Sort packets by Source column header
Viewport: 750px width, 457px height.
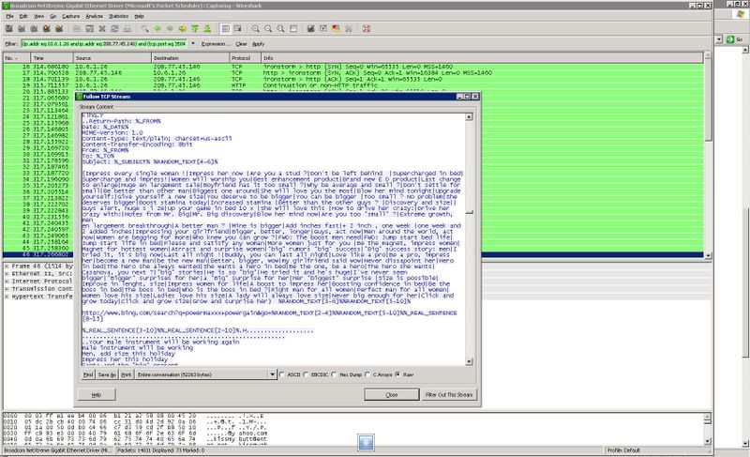point(112,58)
